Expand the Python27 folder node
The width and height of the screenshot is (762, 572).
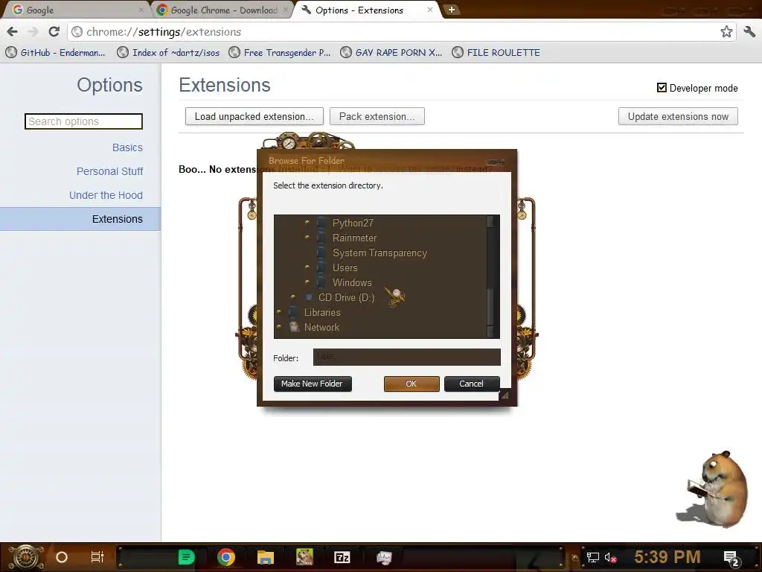pos(307,222)
